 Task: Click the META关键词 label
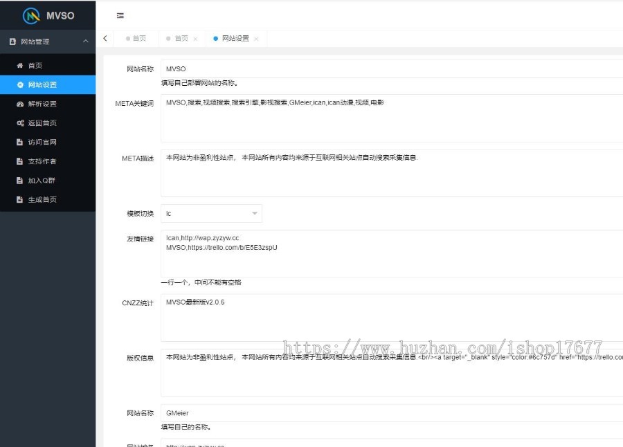pyautogui.click(x=134, y=103)
